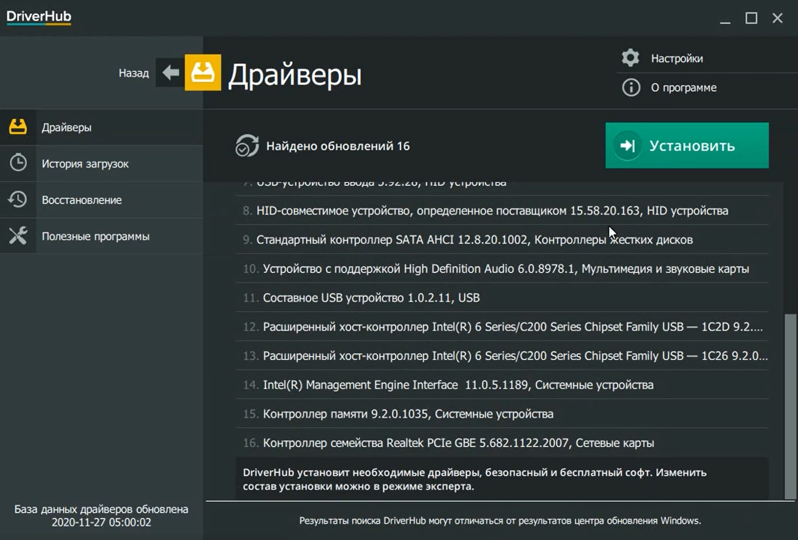798x540 pixels.
Task: Open the История загрузок menu item
Action: coord(85,163)
